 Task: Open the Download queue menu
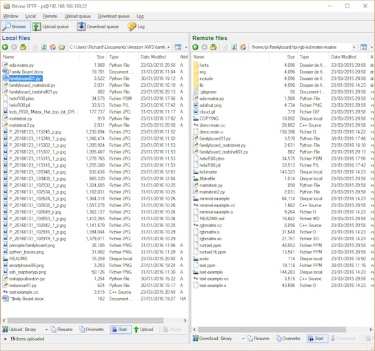114,16
